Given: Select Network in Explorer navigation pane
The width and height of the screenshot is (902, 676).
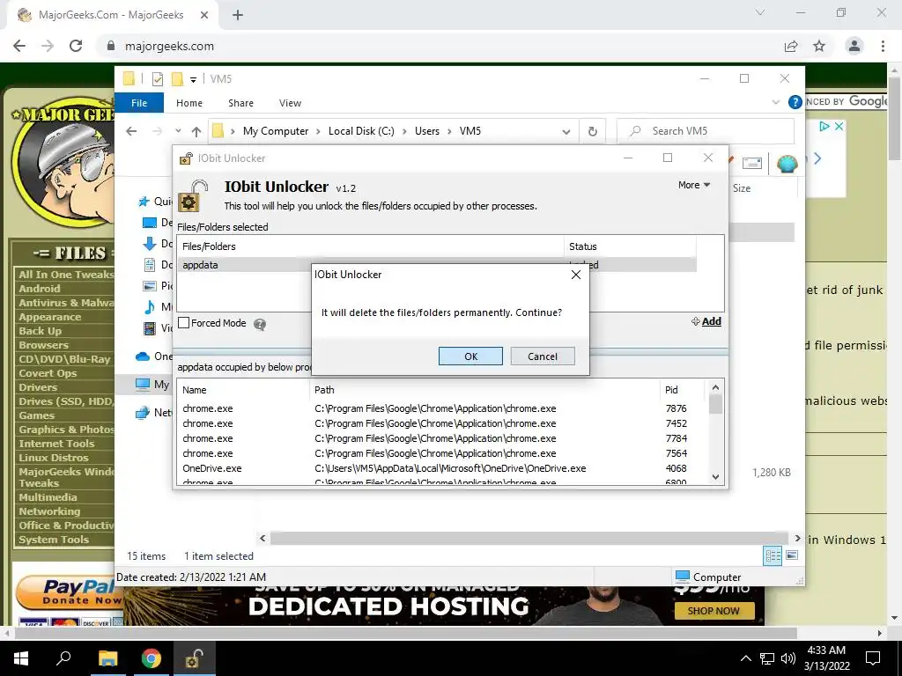Looking at the screenshot, I should click(153, 413).
